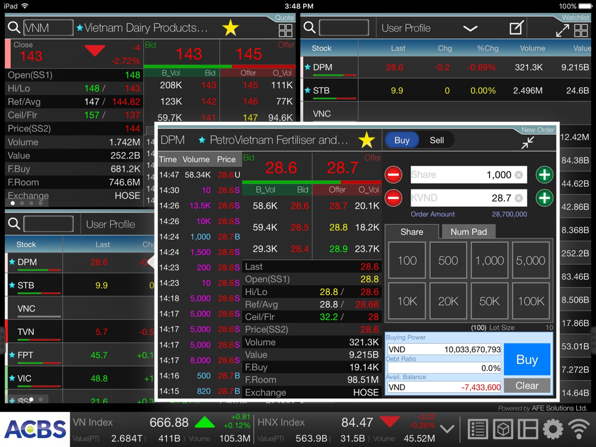596x447 pixels.
Task: Open the order list icon in bottom bar
Action: [478, 430]
